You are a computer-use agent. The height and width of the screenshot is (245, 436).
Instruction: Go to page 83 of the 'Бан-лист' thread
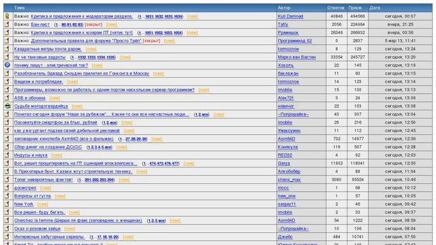point(80,24)
